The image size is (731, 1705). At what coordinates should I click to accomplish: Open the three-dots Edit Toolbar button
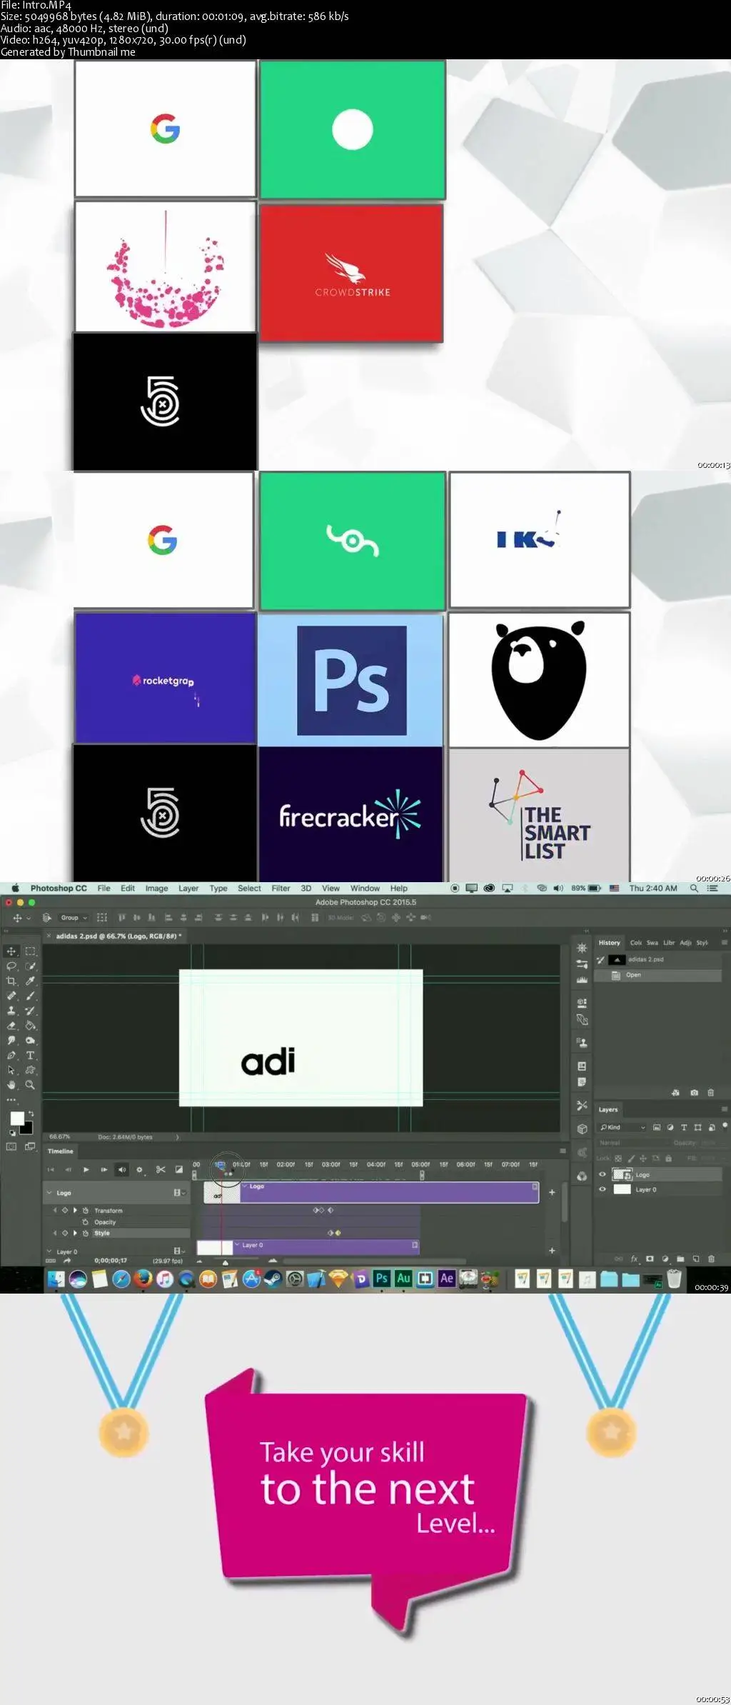11,1099
